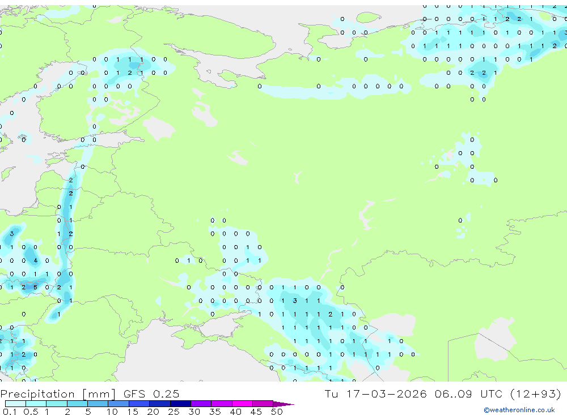Pick the 1–2 mm legend color swatch

click(x=57, y=404)
